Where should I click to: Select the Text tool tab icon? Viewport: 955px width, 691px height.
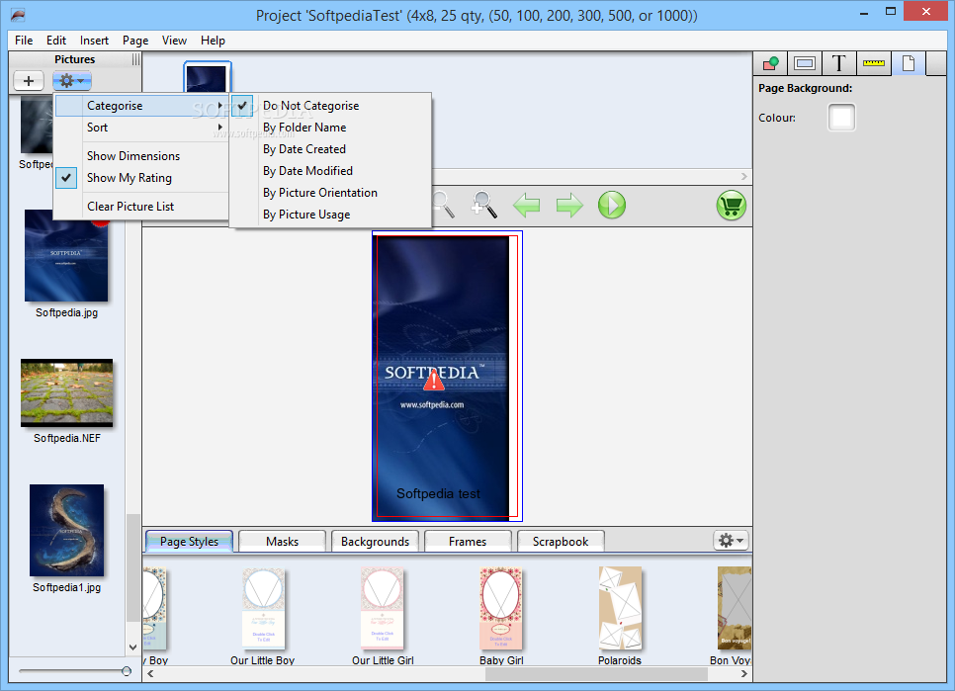point(838,62)
